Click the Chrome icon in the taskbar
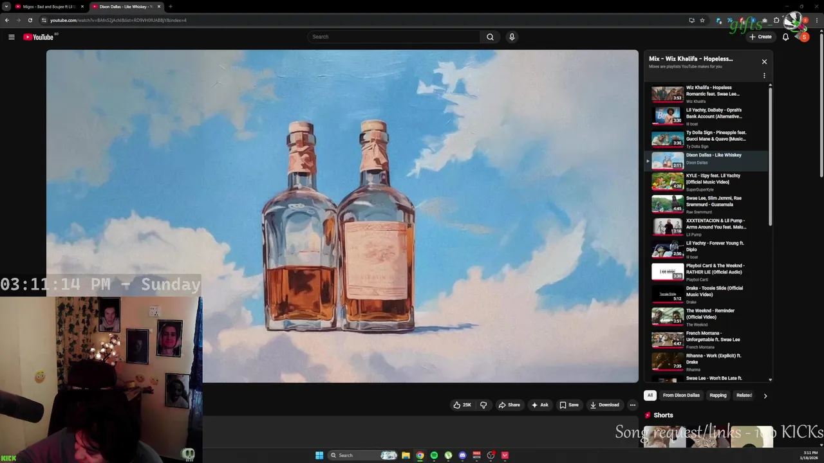The width and height of the screenshot is (824, 463). pyautogui.click(x=420, y=455)
